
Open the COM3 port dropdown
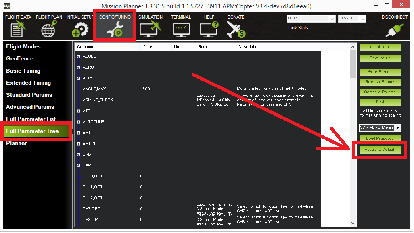[x=332, y=19]
